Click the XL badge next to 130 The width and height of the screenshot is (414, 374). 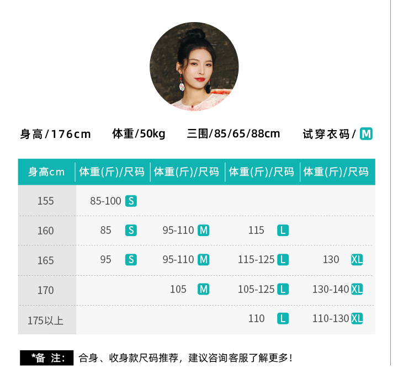click(357, 260)
